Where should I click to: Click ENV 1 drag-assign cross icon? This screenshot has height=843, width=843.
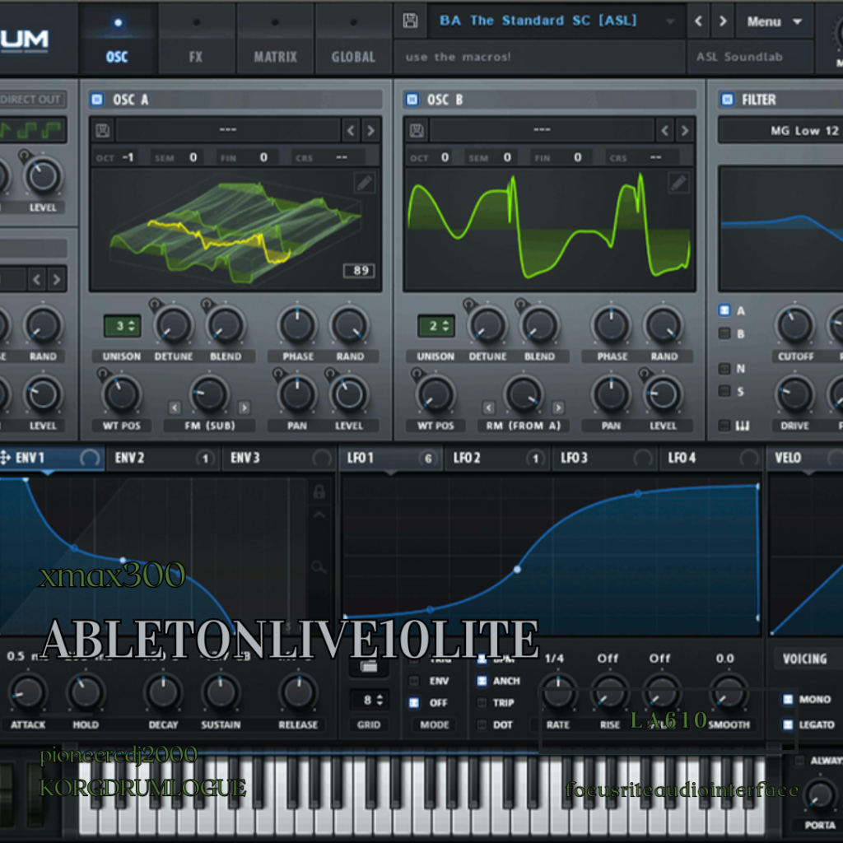(x=5, y=458)
